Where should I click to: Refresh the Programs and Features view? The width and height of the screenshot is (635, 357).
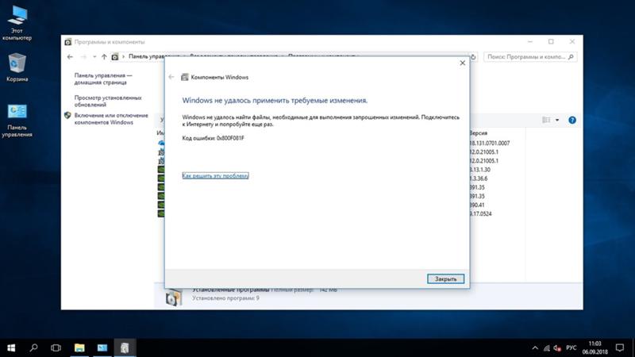[473, 57]
